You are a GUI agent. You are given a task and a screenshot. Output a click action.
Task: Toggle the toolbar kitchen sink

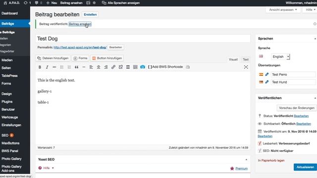[135, 67]
